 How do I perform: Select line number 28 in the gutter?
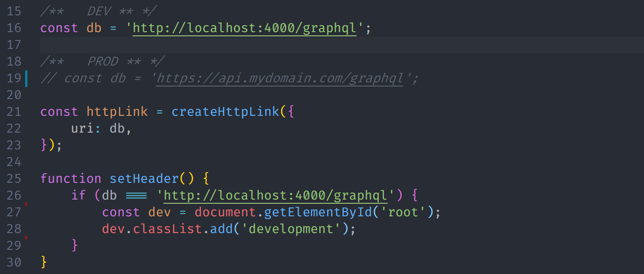pyautogui.click(x=14, y=229)
